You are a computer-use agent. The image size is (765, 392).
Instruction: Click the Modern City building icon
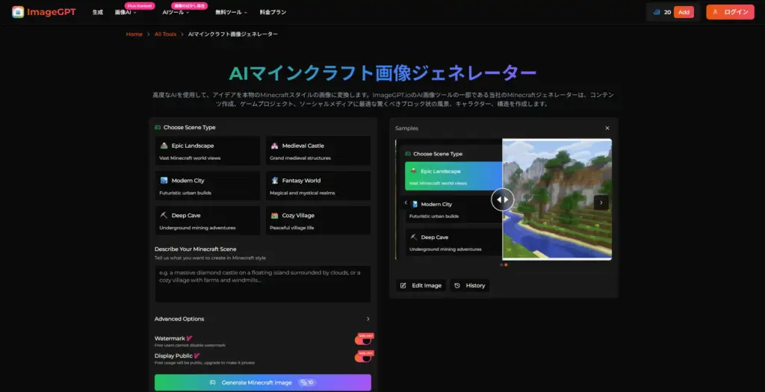(x=164, y=181)
